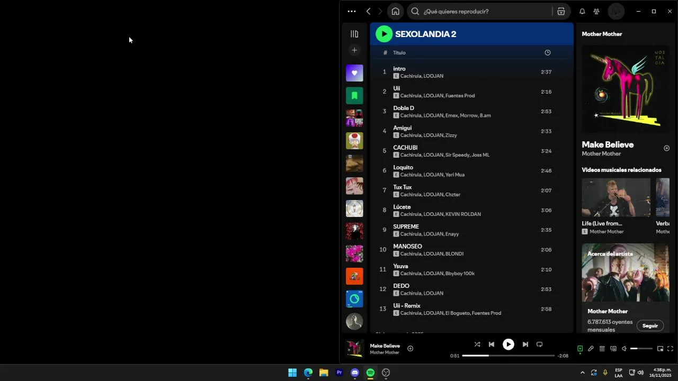
Task: Add current song to Liked Songs in player bar
Action: [410, 348]
